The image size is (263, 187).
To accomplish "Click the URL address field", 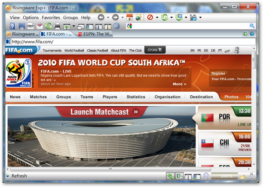I will [x=133, y=42].
